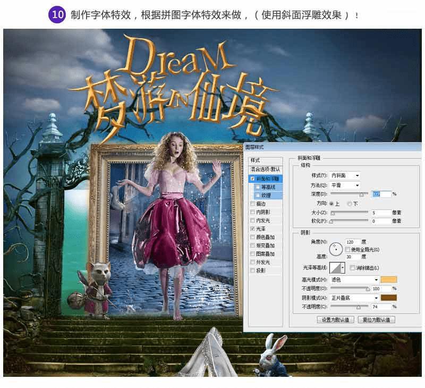Click the highlight 不透明度(O) slider handle

[368, 289]
